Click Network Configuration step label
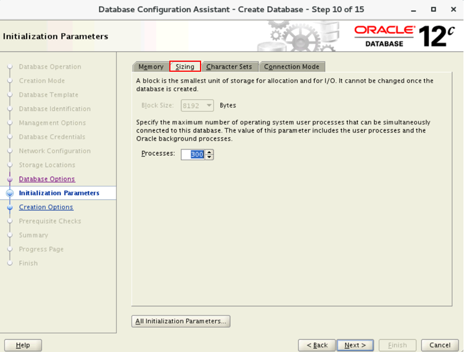This screenshot has width=464, height=352. (x=55, y=151)
